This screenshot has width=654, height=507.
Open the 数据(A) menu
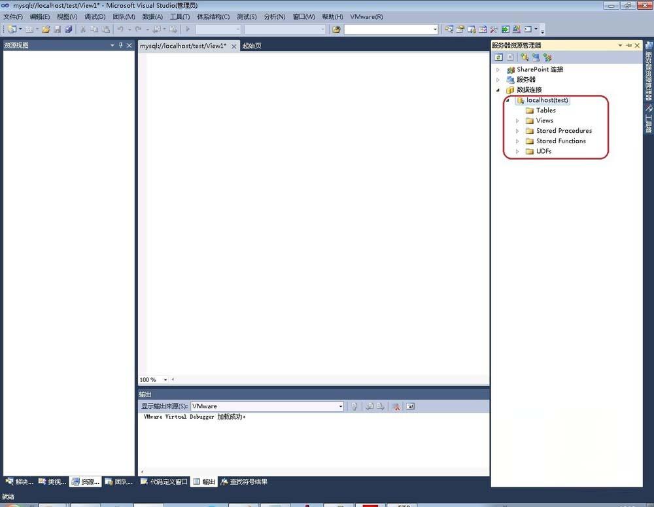pos(152,17)
